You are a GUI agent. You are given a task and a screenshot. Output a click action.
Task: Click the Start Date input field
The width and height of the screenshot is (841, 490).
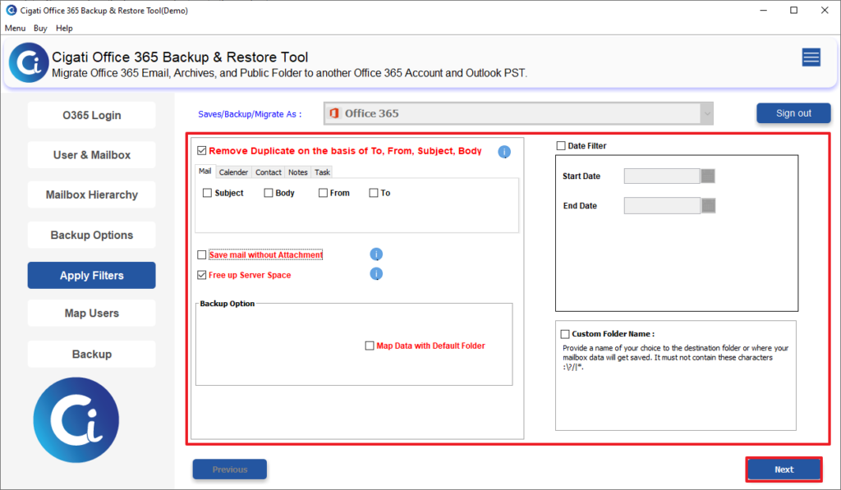coord(662,176)
